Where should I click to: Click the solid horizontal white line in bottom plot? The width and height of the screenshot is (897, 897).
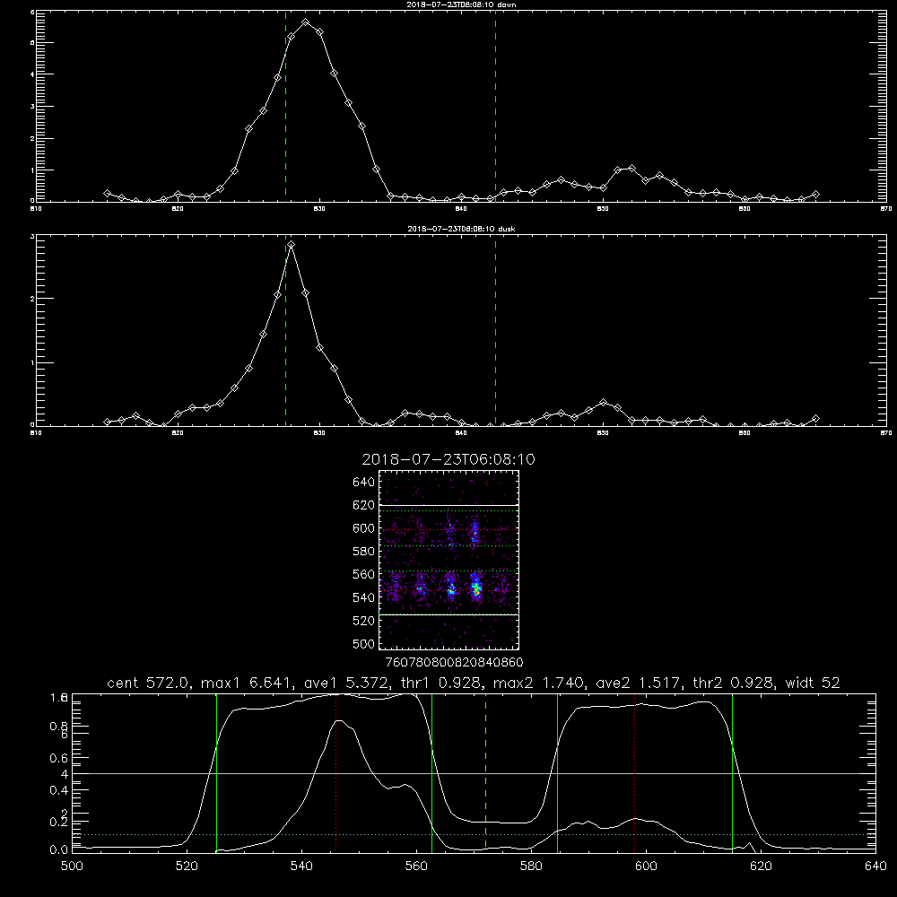[x=474, y=773]
